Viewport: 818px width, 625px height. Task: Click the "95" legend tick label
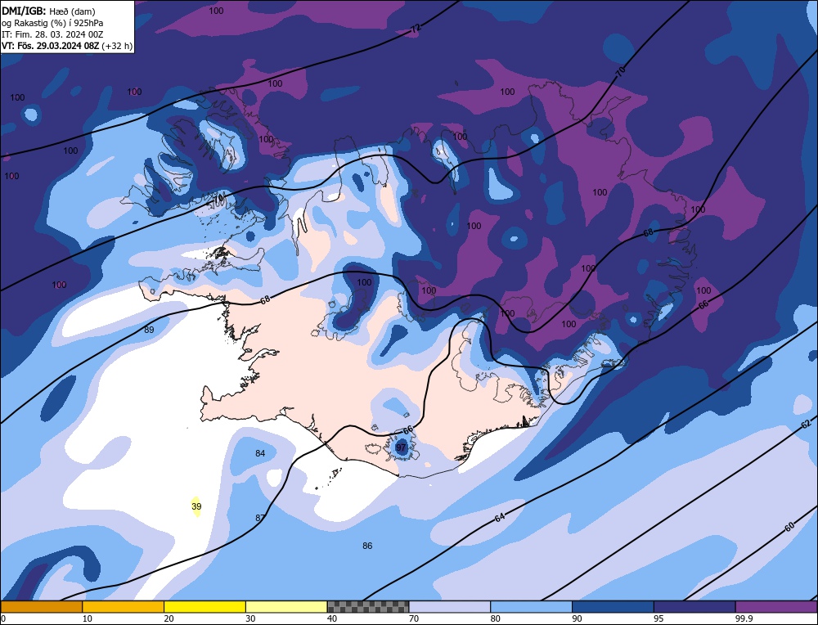tap(658, 618)
